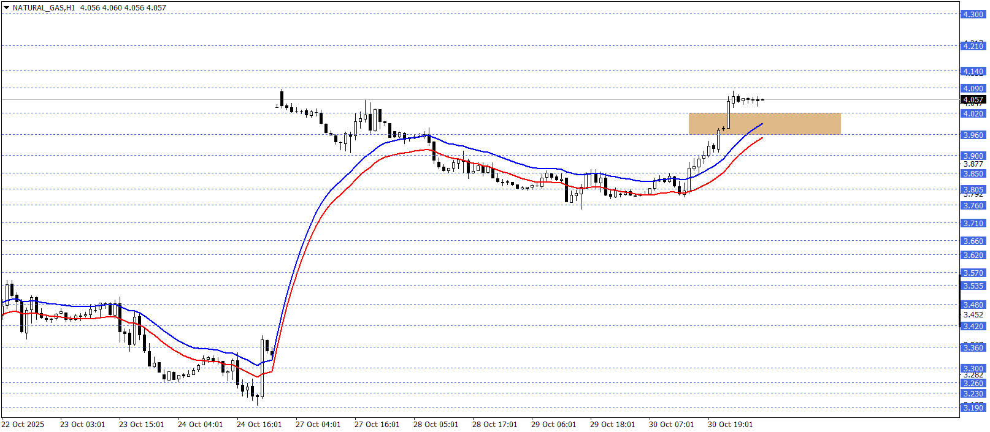
Task: Click the 3.710 price level label
Action: coord(973,224)
